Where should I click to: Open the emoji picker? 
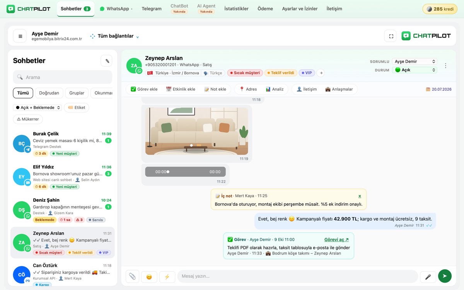(149, 276)
